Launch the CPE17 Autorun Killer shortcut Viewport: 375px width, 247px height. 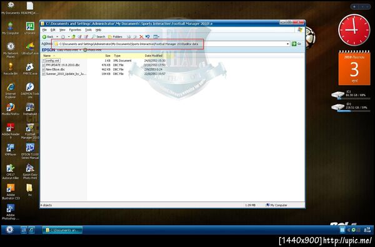click(10, 171)
